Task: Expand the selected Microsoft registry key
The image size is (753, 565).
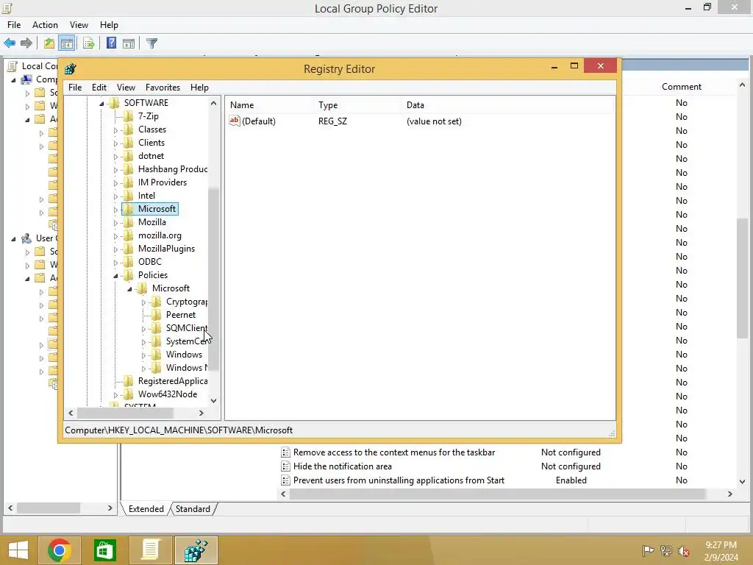Action: tap(115, 210)
